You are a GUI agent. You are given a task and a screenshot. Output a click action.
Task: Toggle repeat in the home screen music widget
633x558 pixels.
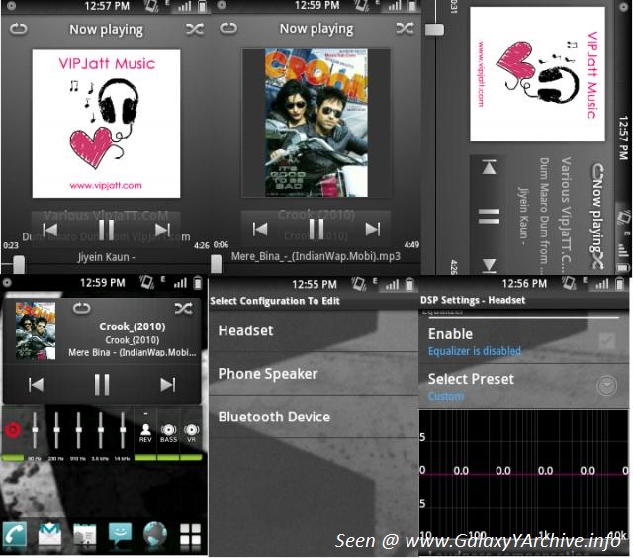[81, 309]
